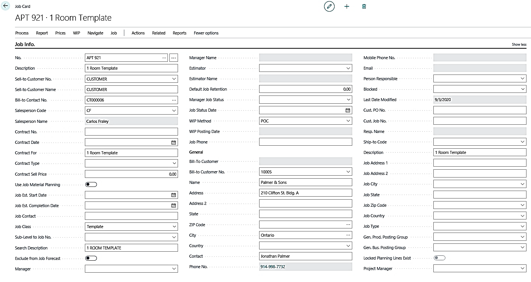The image size is (531, 282).
Task: Open the Process menu
Action: tap(22, 33)
